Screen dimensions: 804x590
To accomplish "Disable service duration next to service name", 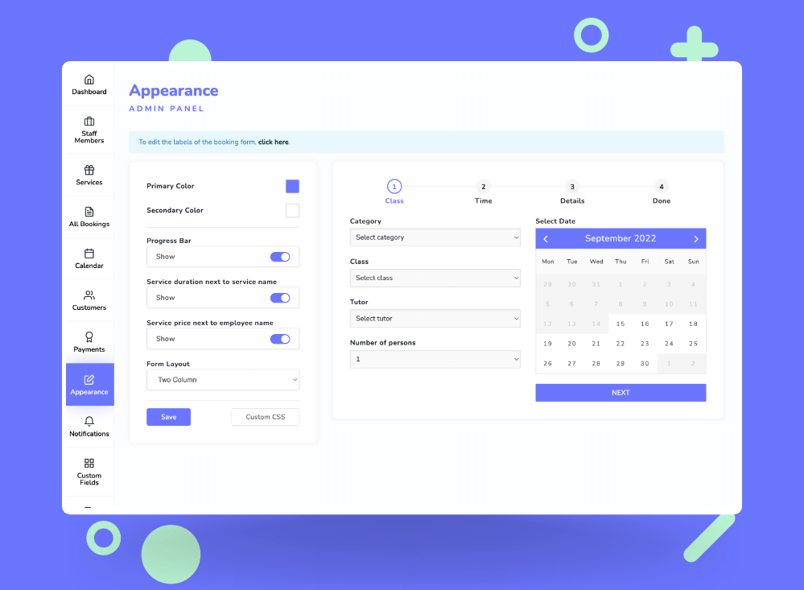I will pos(280,297).
